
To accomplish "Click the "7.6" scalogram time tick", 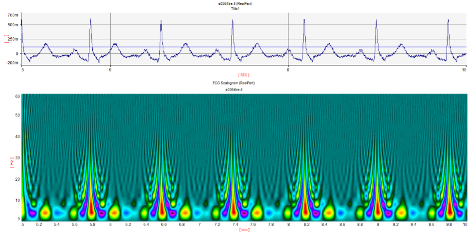I will point(253,224).
